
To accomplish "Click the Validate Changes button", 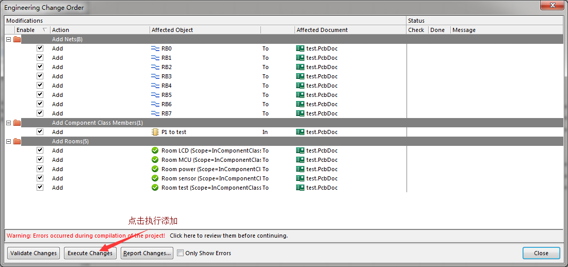I will (34, 253).
